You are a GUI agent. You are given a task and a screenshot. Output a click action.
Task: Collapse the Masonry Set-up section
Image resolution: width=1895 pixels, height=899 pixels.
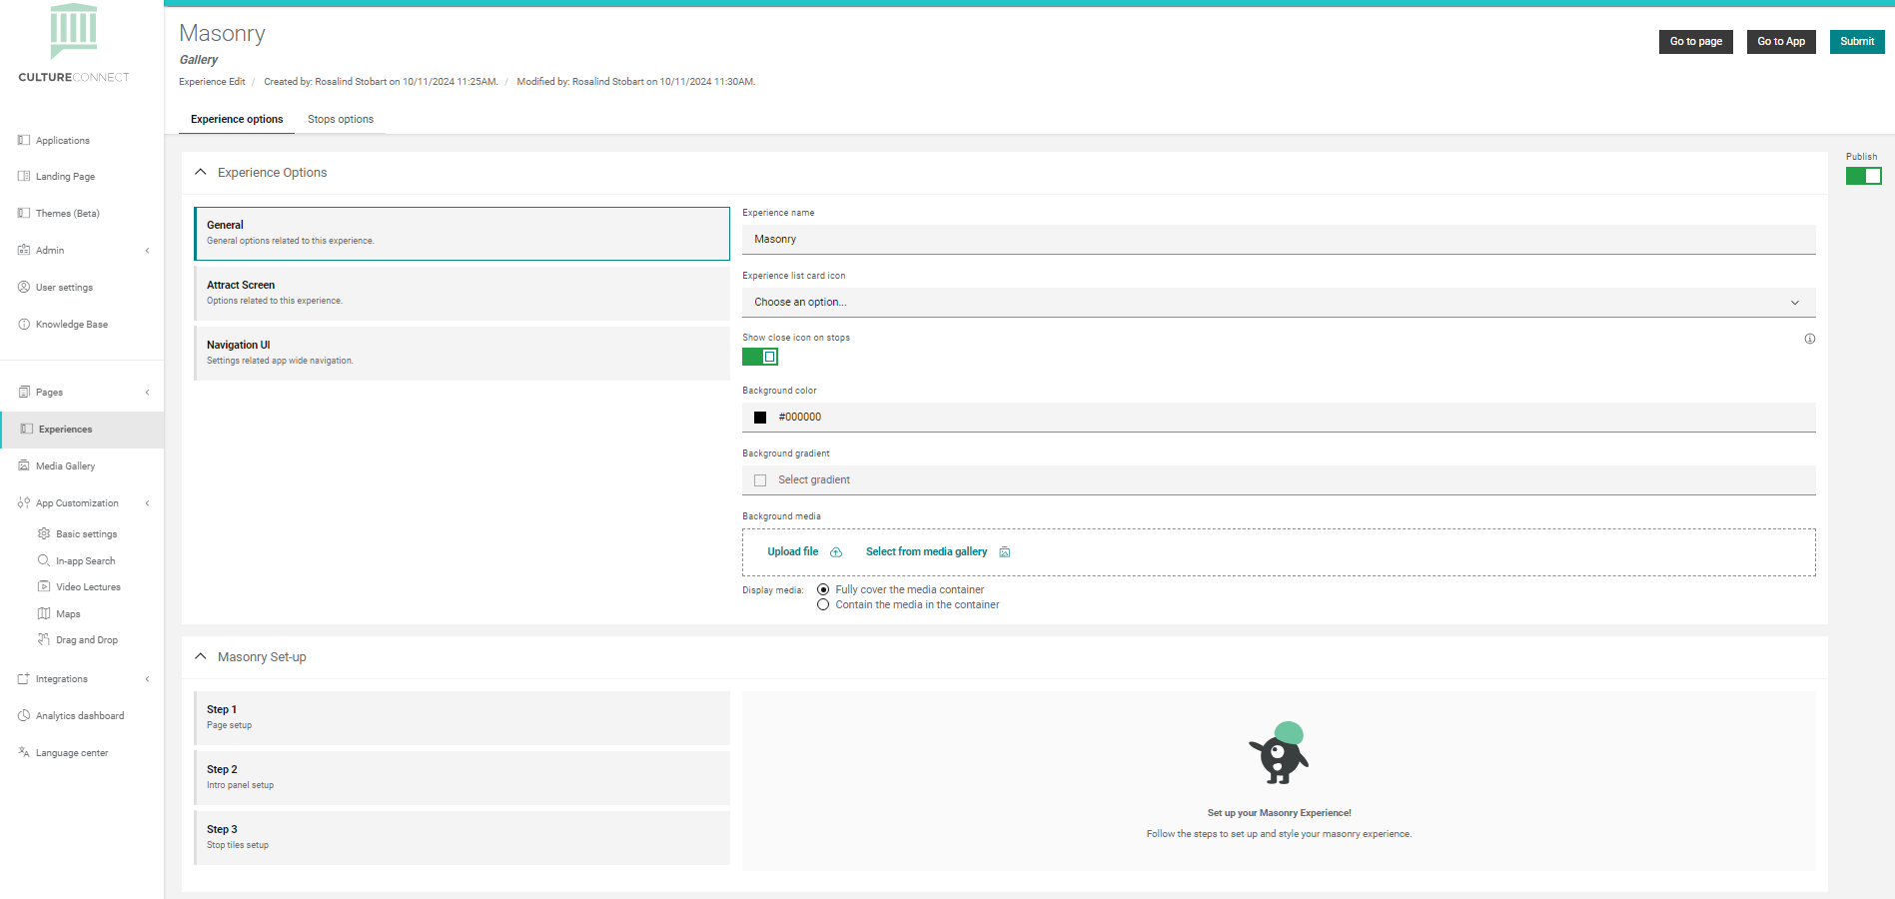(x=201, y=656)
